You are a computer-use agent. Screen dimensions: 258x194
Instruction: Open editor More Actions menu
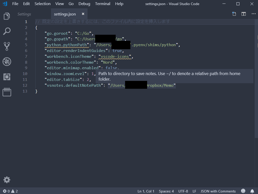coord(253,14)
